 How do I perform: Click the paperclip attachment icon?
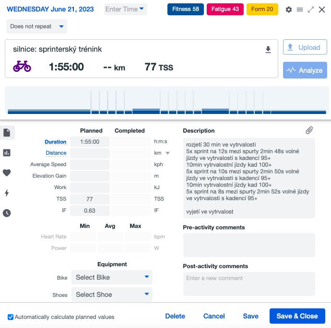coord(309,130)
